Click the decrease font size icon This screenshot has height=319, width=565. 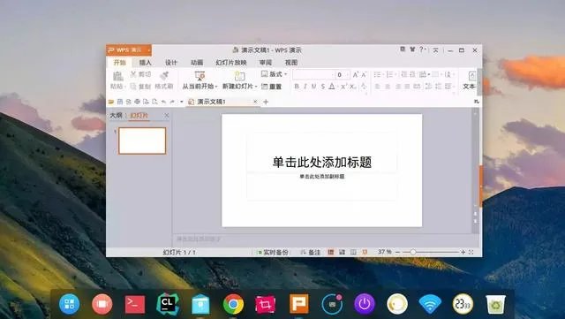point(364,75)
